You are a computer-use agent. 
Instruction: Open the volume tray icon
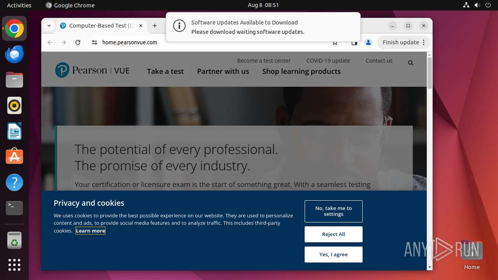pyautogui.click(x=477, y=5)
